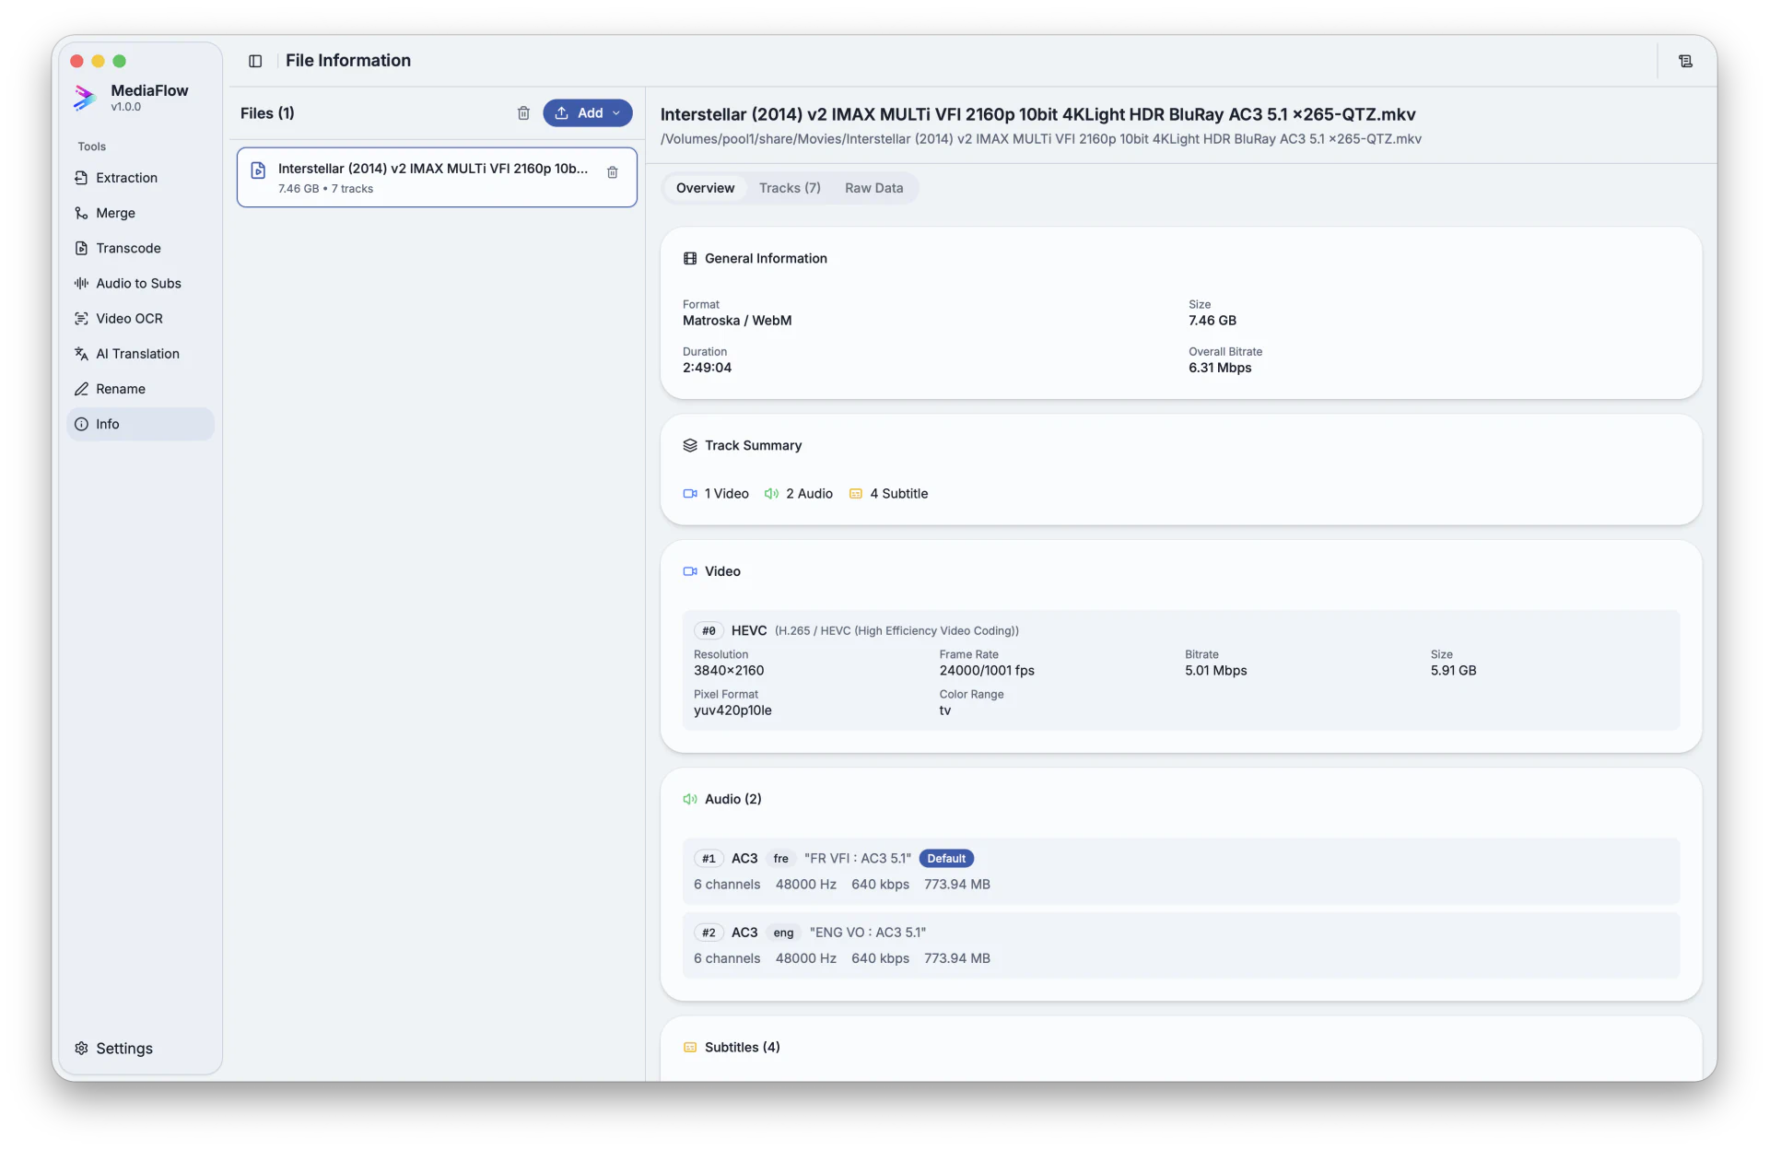Click the Duration value 2:49:04
The width and height of the screenshot is (1769, 1150).
(x=708, y=368)
